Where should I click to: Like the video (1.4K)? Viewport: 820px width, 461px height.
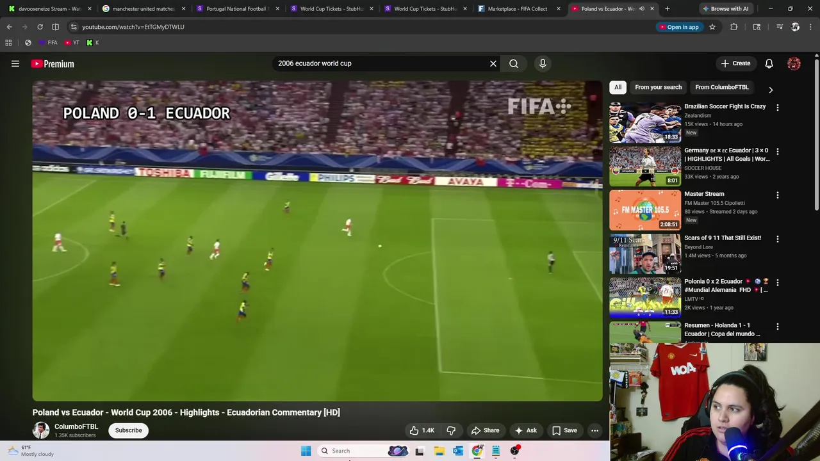[x=422, y=430]
